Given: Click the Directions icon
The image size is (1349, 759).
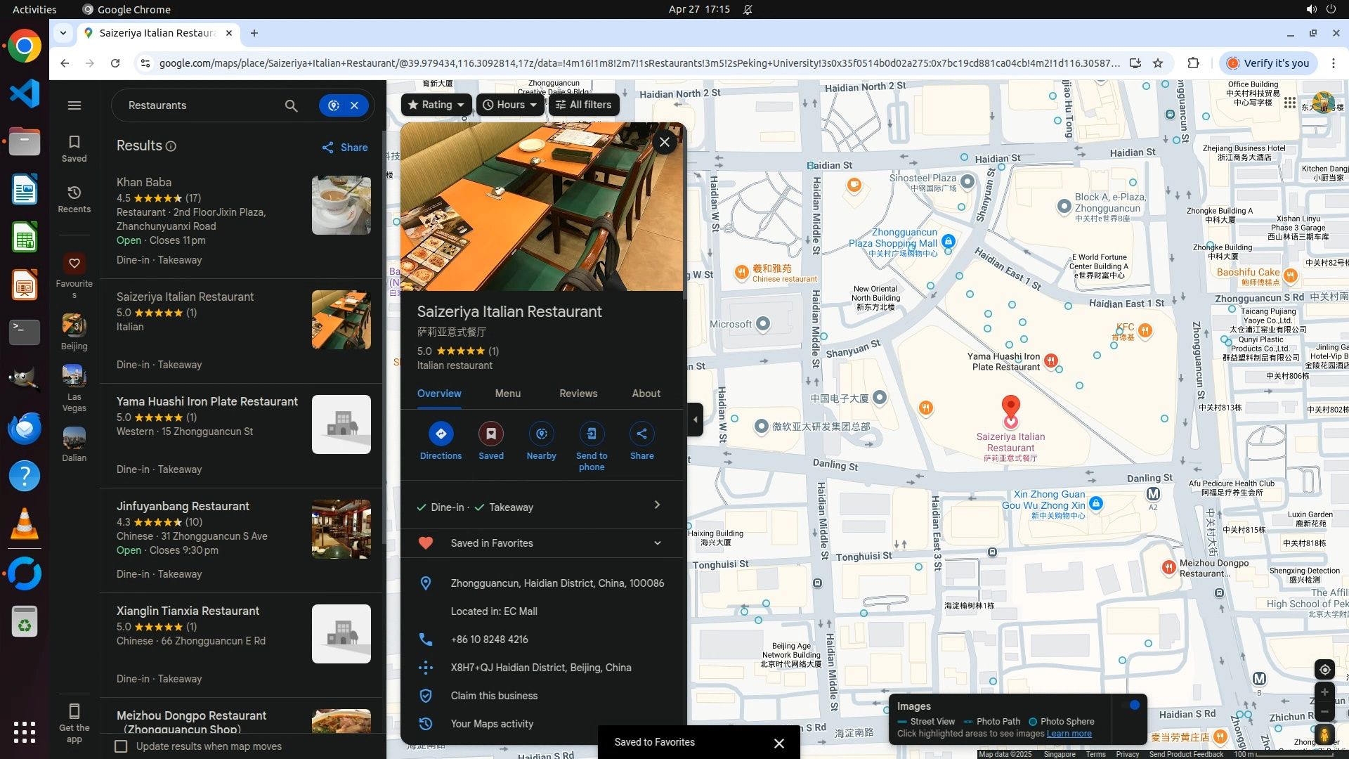Looking at the screenshot, I should click(x=441, y=434).
